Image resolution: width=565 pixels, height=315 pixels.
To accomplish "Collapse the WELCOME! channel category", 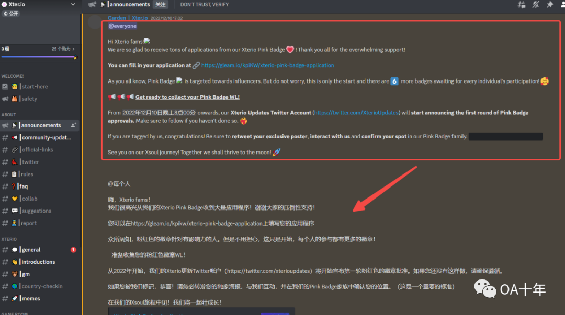I will click(x=14, y=76).
